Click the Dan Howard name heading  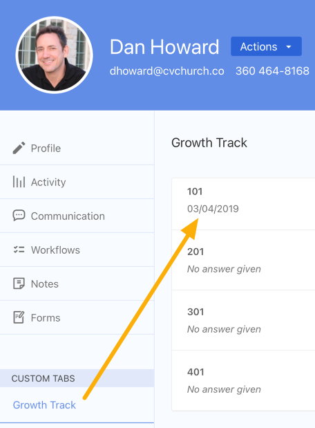pyautogui.click(x=164, y=47)
